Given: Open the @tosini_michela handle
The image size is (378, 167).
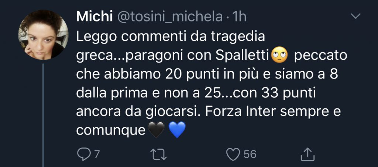Looking at the screenshot, I should click(170, 17).
